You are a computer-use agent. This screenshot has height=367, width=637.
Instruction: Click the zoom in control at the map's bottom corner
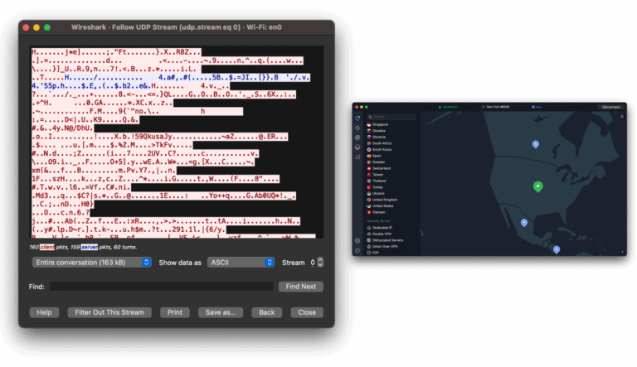(622, 252)
